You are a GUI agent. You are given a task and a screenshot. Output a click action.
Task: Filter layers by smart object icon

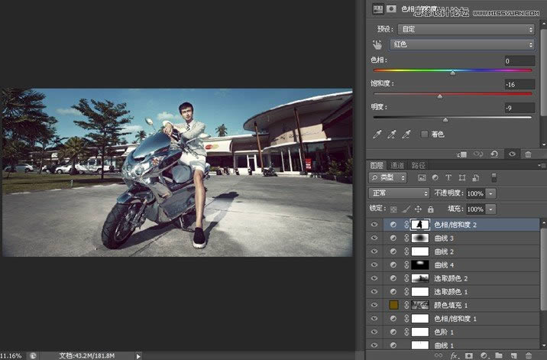(475, 178)
